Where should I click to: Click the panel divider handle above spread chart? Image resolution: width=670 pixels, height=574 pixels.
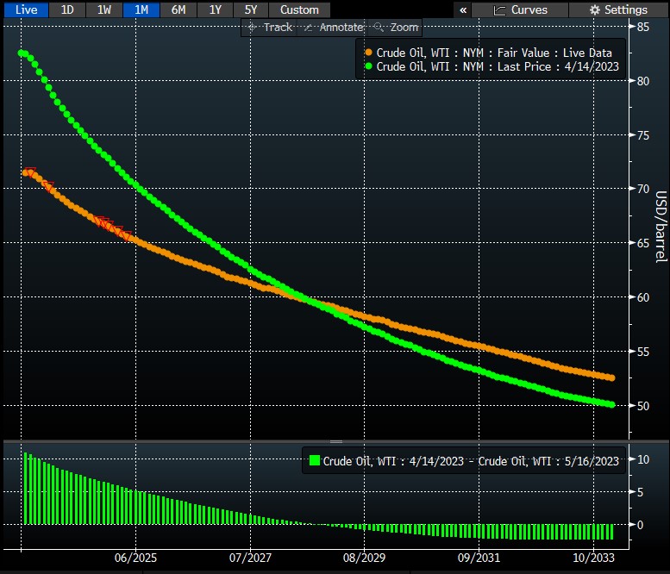[335, 441]
